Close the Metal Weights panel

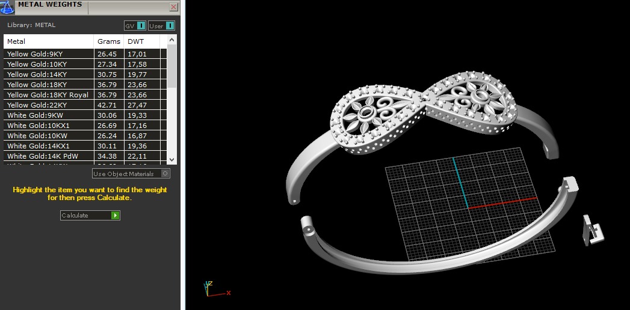(x=173, y=7)
